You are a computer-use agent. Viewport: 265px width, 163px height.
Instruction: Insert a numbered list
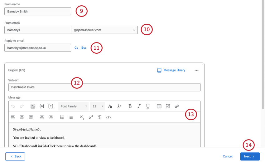62,117
